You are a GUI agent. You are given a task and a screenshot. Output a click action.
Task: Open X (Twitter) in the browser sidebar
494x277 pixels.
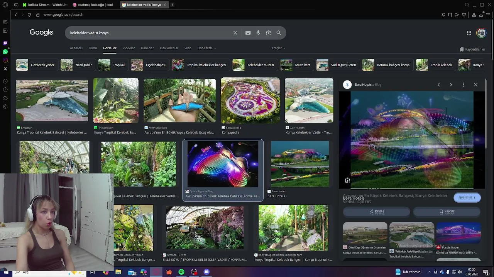pos(5,68)
